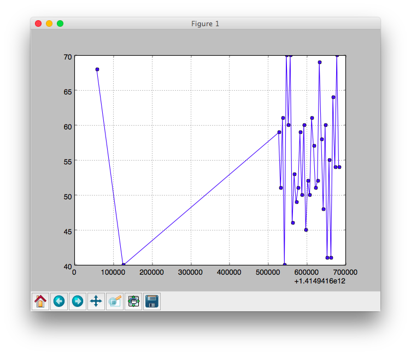Click the data point at 64 near 670000
The image size is (411, 355).
point(333,97)
